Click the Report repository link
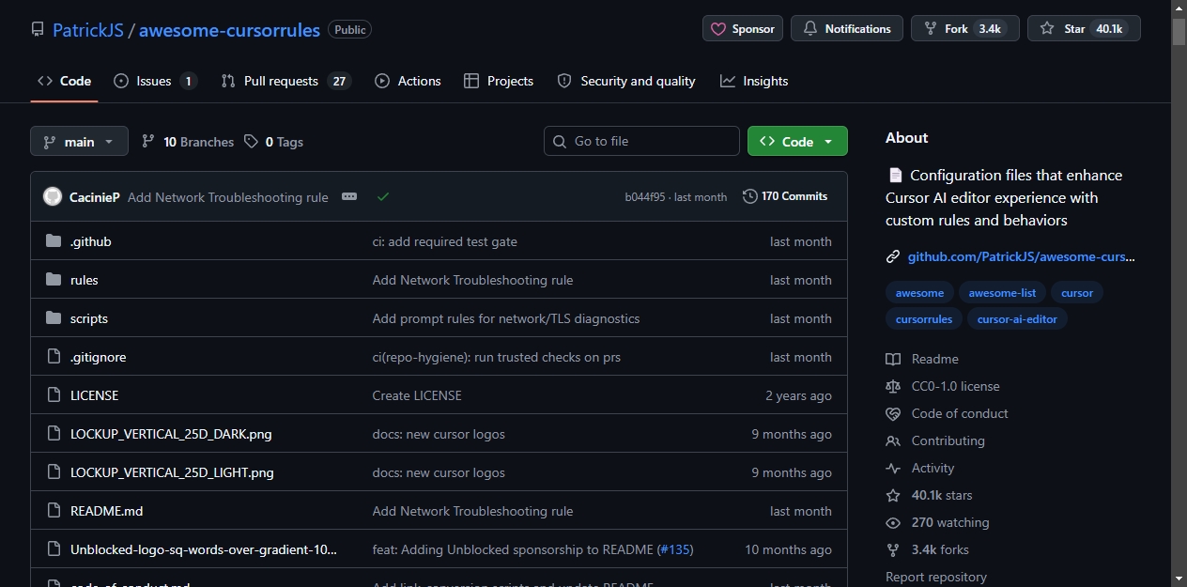This screenshot has height=587, width=1187. click(x=936, y=577)
